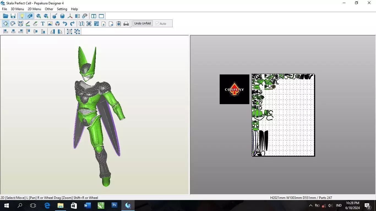Click the Redo arrow icon

[x=72, y=24]
